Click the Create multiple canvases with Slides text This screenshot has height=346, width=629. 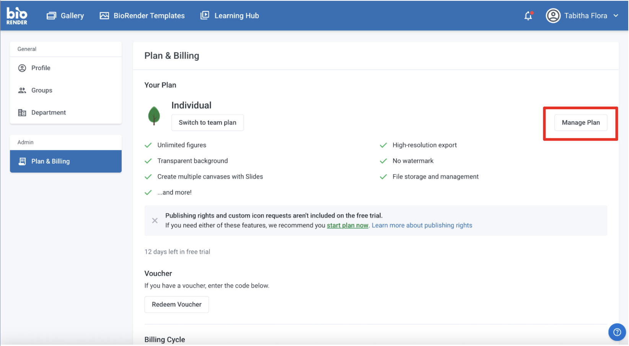[210, 177]
